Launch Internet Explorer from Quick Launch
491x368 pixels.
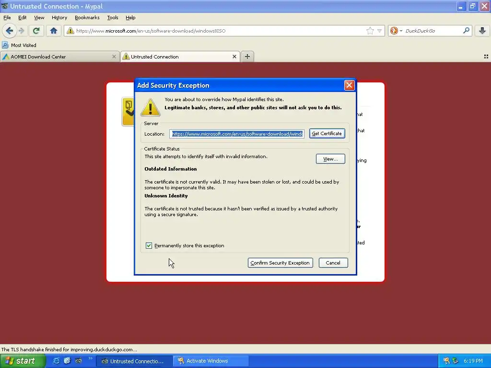pos(57,361)
